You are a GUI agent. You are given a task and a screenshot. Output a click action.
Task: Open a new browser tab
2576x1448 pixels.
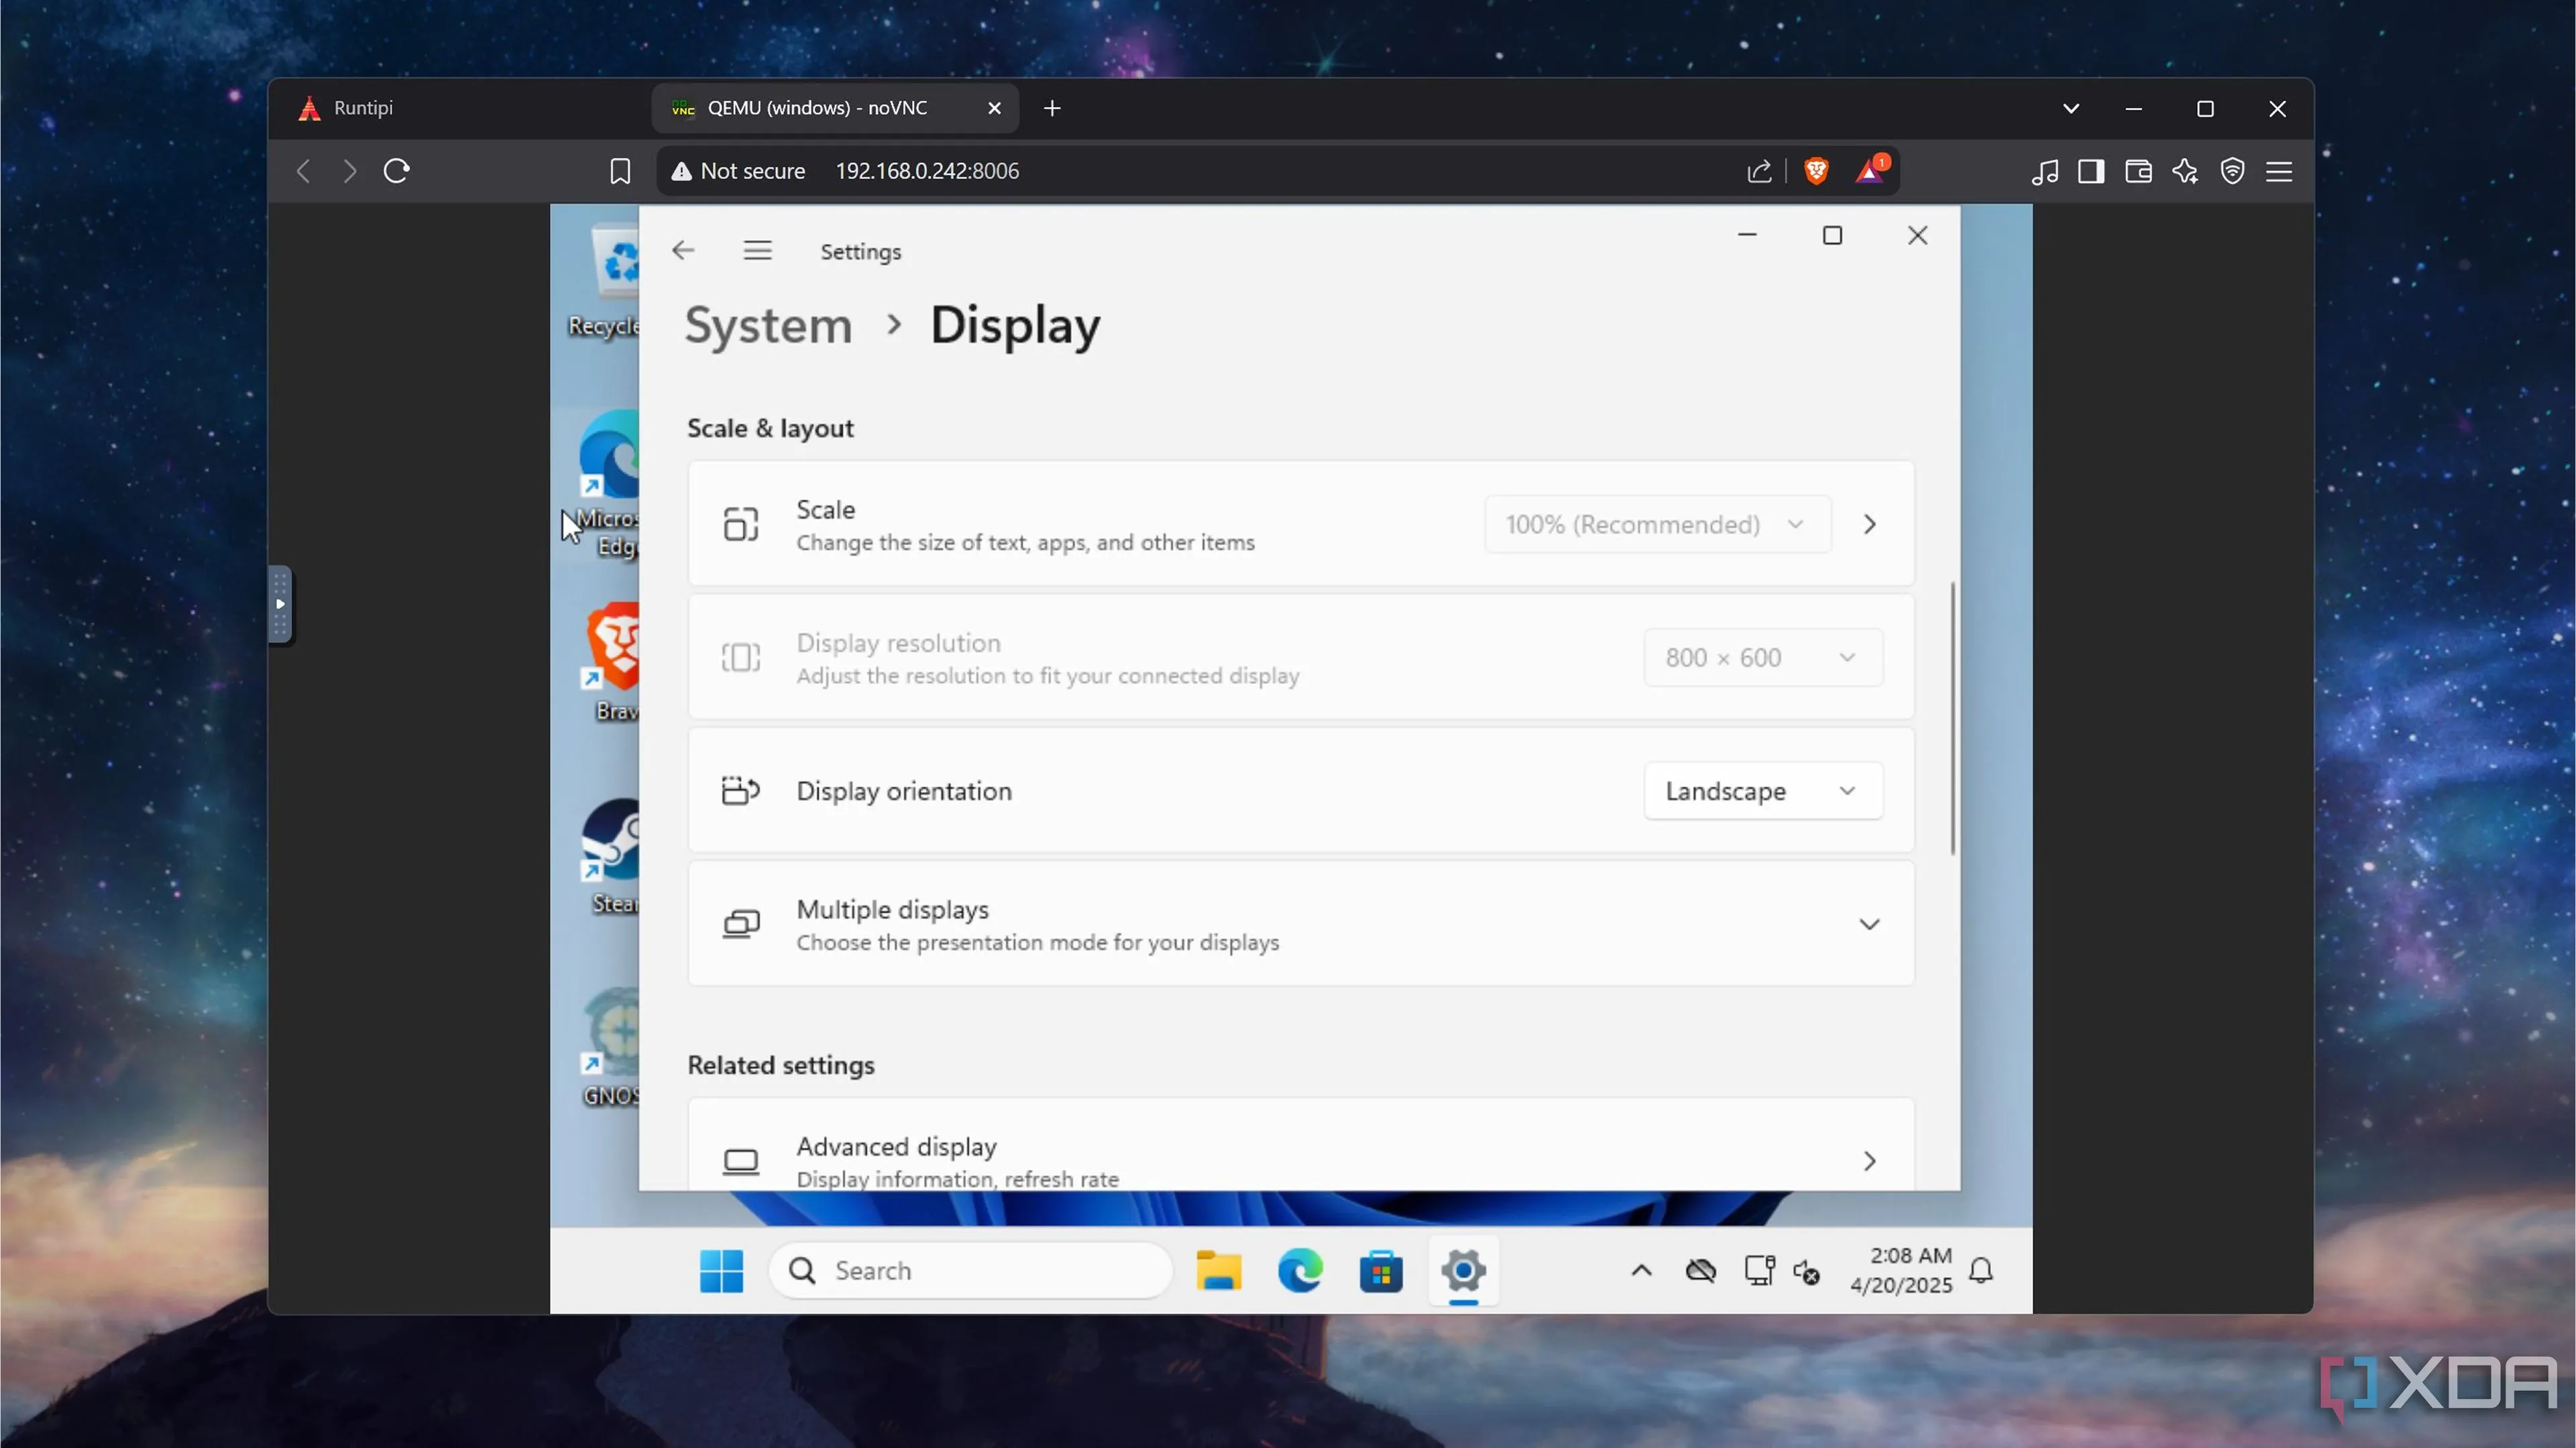pos(1052,108)
